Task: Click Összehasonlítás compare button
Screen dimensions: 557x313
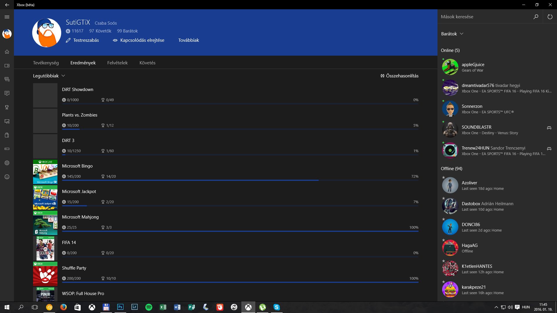Action: tap(399, 76)
